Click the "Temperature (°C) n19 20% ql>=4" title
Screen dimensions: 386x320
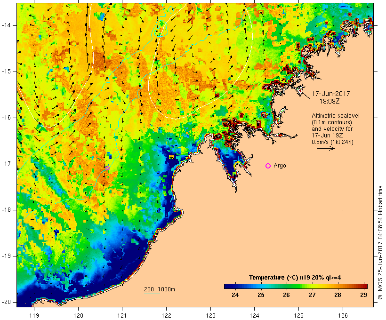295,278
